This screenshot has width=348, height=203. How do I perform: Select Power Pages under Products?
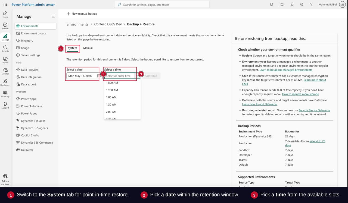(x=35, y=113)
